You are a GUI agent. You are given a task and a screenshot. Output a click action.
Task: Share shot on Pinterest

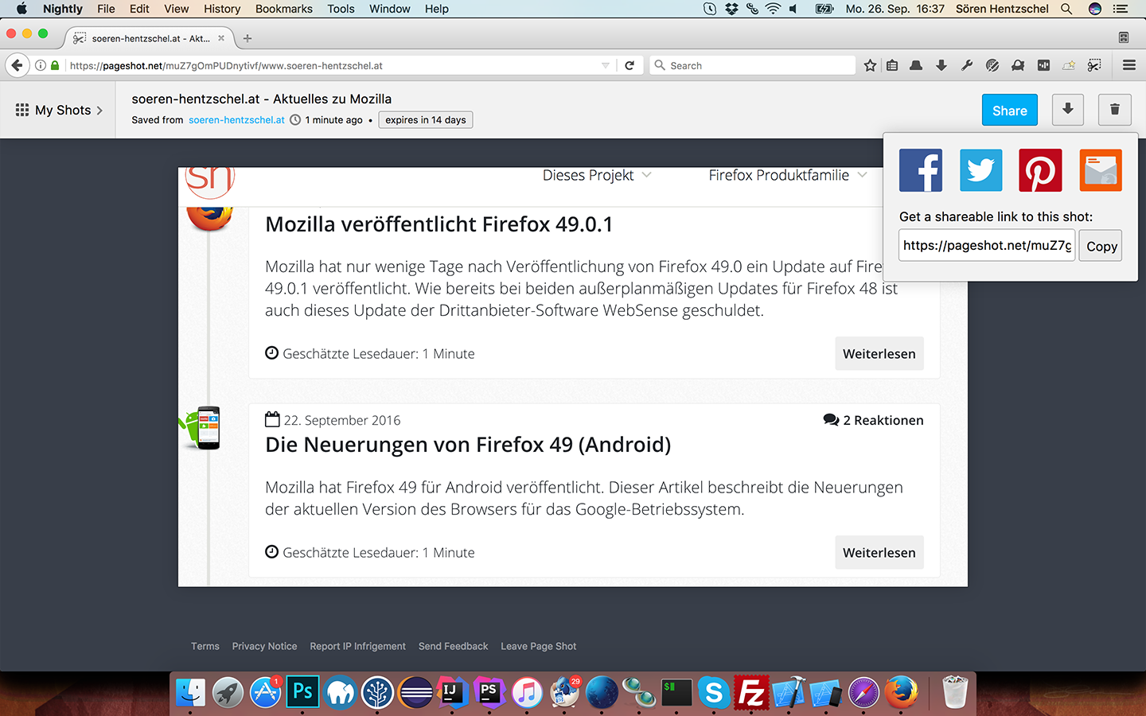1040,170
